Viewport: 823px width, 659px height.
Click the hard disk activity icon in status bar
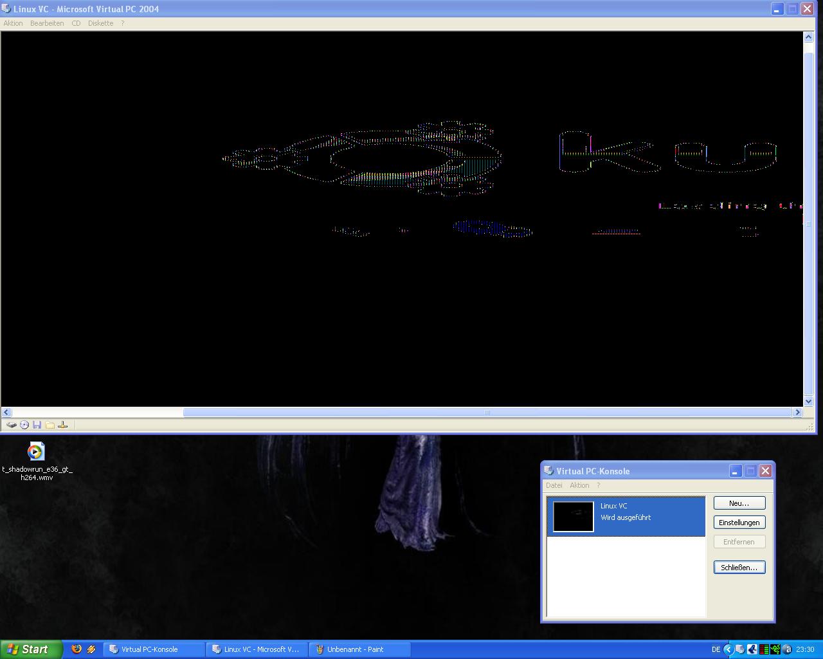[12, 425]
